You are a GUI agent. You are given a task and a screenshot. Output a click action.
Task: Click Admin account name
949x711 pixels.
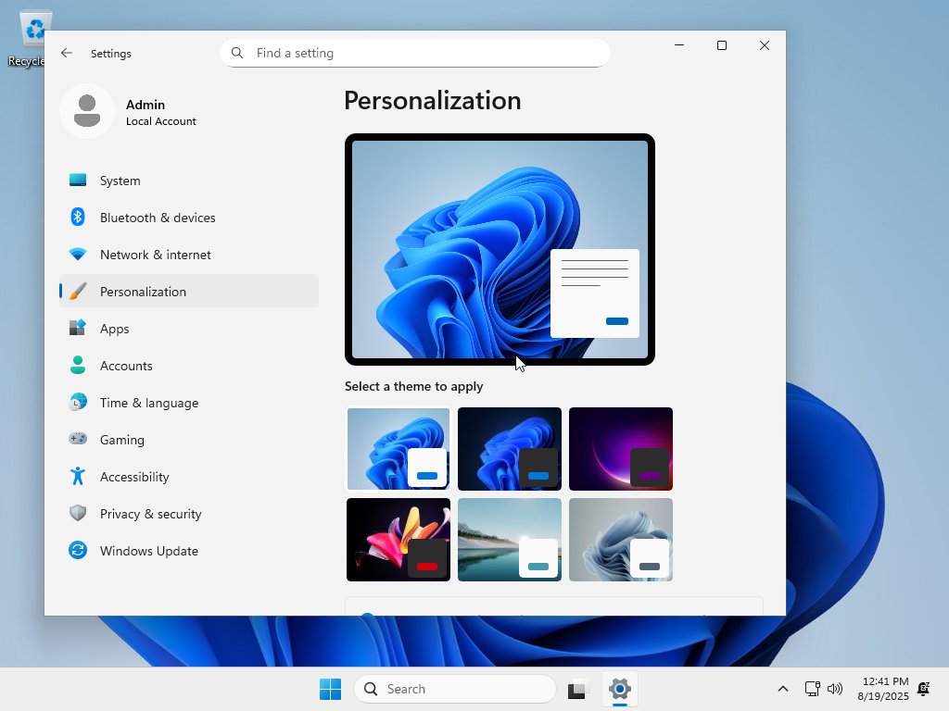point(146,105)
